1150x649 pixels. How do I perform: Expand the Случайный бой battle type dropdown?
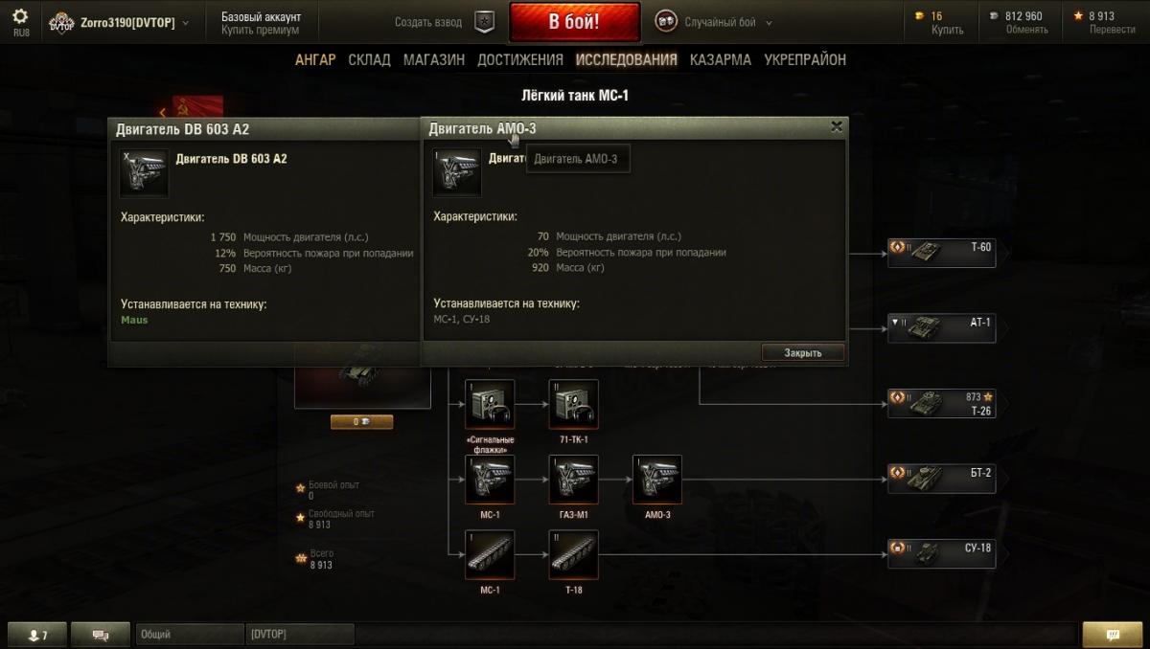pos(714,22)
